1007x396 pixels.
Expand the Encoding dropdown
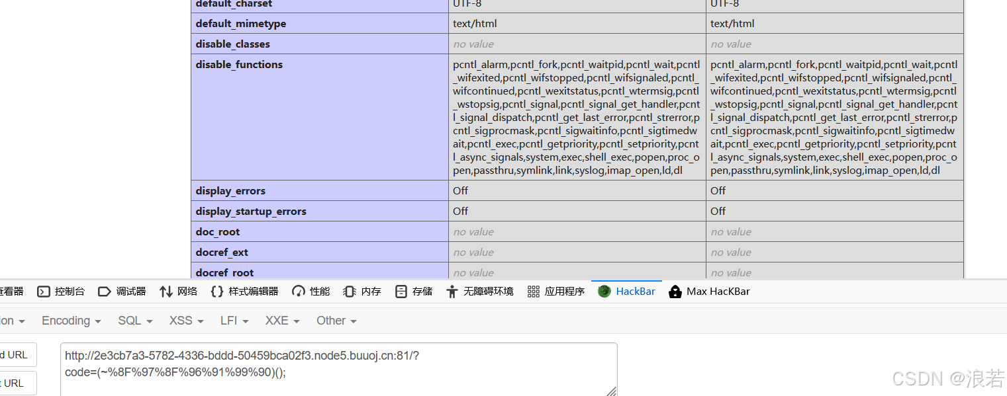(x=70, y=321)
